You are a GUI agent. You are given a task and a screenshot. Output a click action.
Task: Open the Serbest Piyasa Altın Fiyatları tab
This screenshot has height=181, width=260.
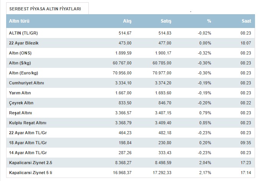pos(45,8)
